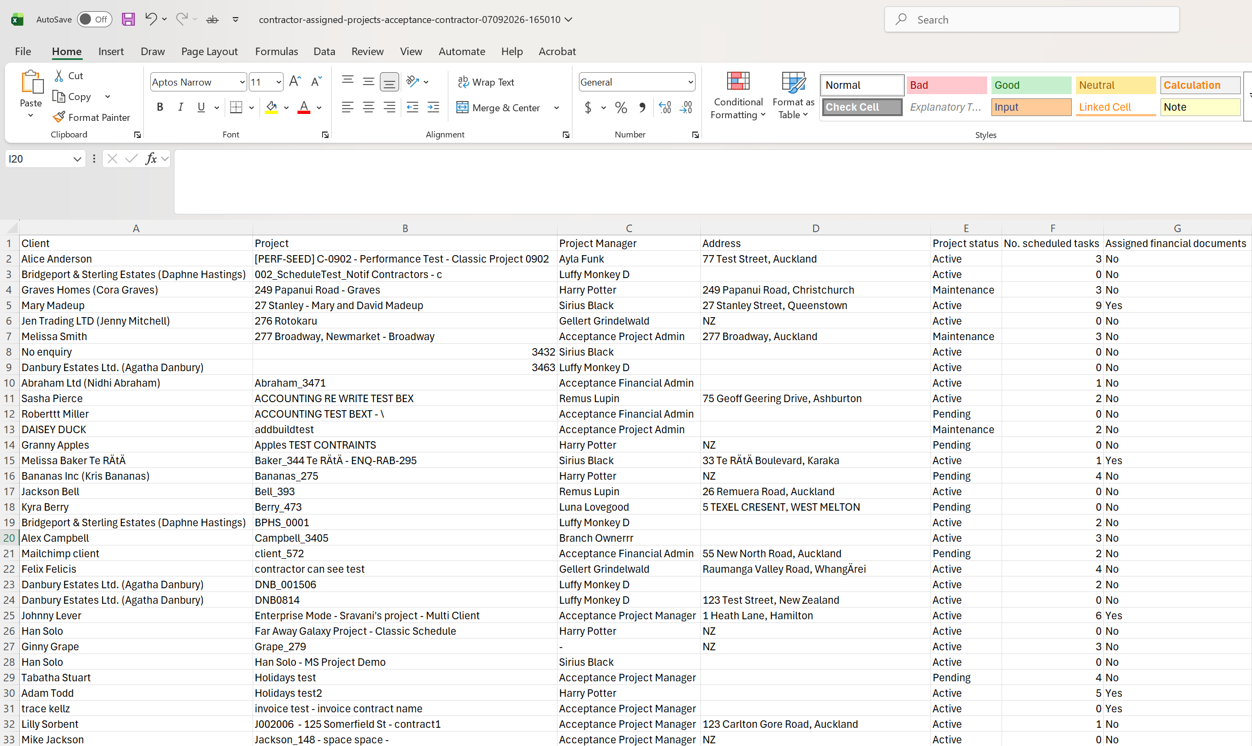
Task: Toggle Bold formatting
Action: (160, 107)
